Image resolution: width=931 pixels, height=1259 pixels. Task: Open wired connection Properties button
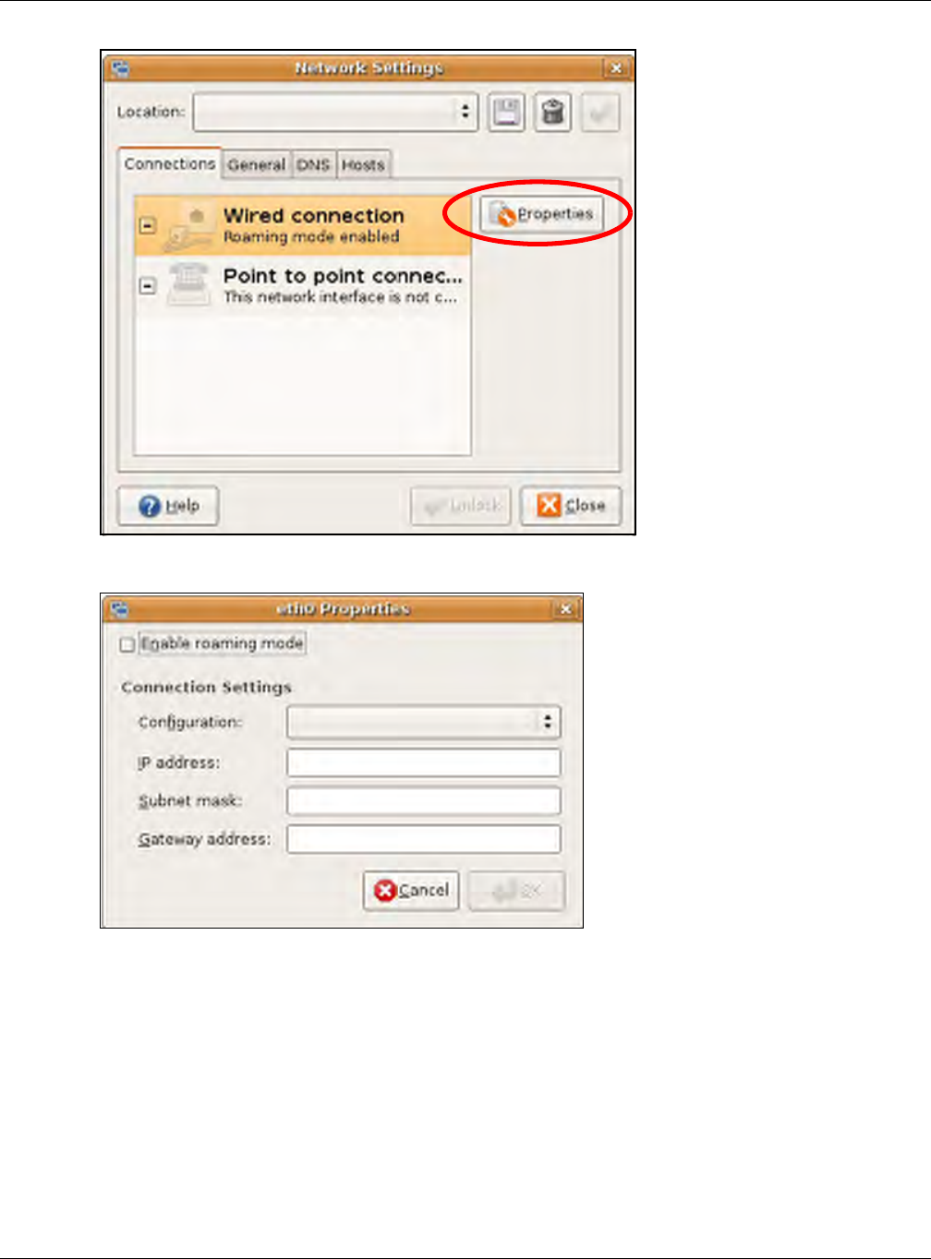point(541,214)
